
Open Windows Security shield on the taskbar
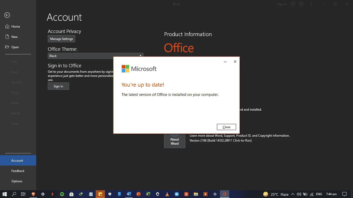coord(110,194)
